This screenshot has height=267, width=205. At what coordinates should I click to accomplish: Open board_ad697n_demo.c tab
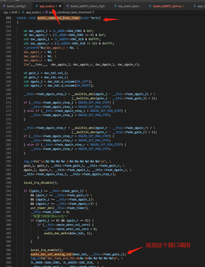click(167, 6)
